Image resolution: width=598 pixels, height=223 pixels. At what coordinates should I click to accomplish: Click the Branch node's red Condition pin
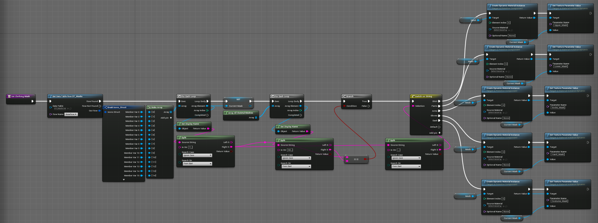coord(344,106)
